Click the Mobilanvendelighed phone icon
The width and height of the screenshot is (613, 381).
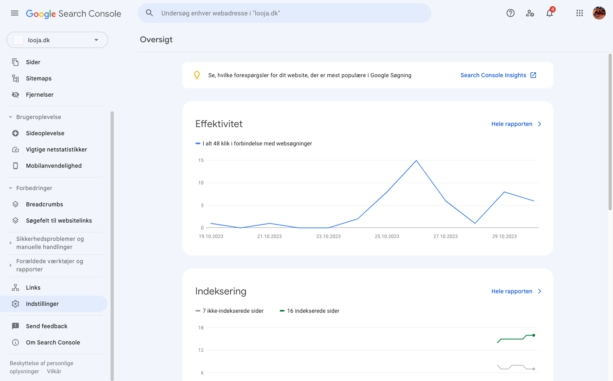15,166
